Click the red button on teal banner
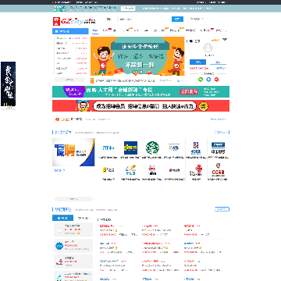281x281 pixels. [x=189, y=92]
